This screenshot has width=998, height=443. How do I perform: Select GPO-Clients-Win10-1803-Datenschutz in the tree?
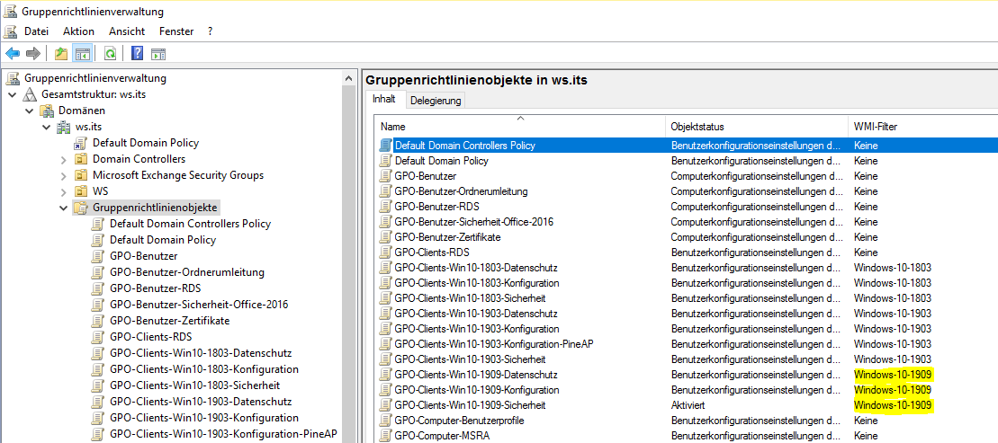(201, 353)
